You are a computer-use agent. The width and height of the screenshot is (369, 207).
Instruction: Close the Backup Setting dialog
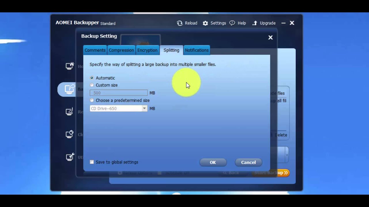(270, 37)
